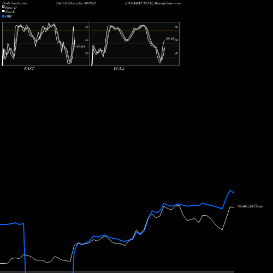Click the 40.68 value in FAST chart
Viewport: 273px width, 273px height.
81,46
